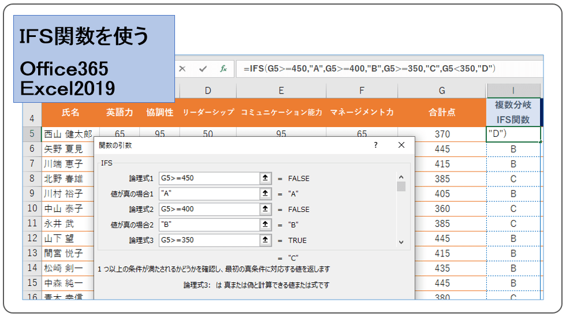Click the range selector icon for 値が真の場合1
This screenshot has width=566, height=317.
(265, 193)
